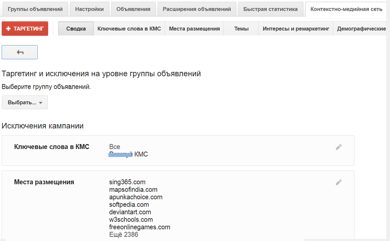Open the Выбрать ad group dropdown
The width and height of the screenshot is (390, 241).
(x=25, y=102)
